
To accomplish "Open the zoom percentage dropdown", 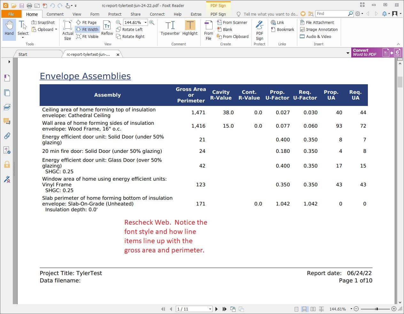I will click(x=145, y=22).
